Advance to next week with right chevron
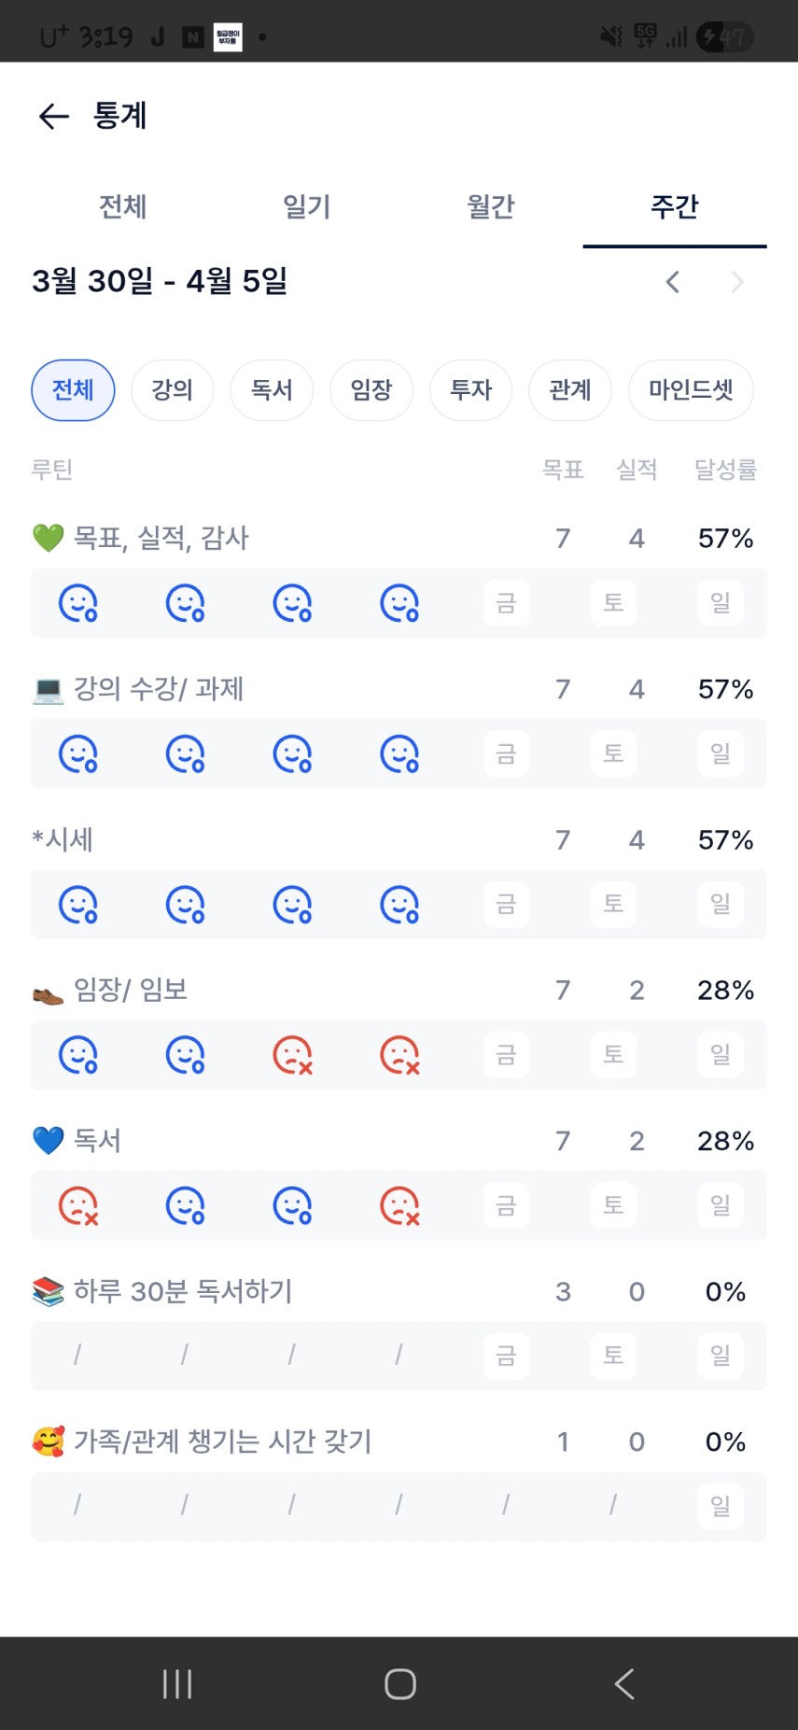 click(737, 282)
